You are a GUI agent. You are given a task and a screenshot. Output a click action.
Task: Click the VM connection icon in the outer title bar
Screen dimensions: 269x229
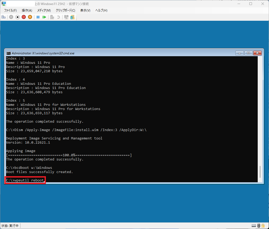(4, 4)
